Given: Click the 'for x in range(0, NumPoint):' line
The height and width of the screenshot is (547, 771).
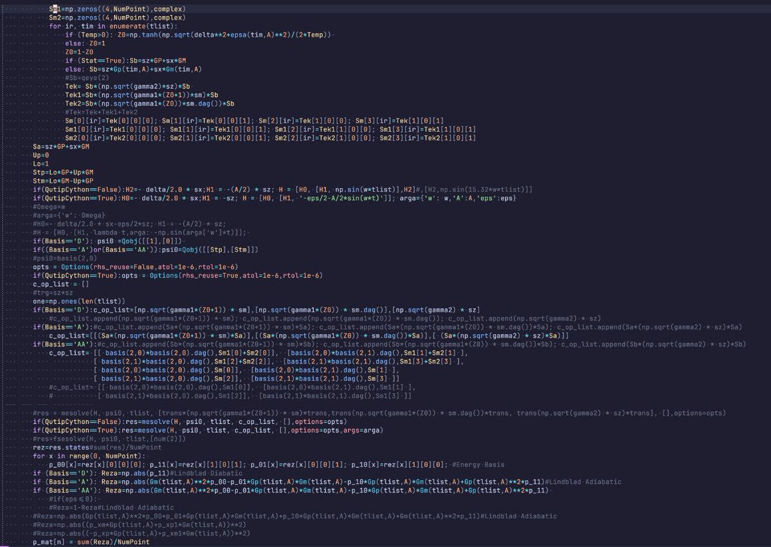Looking at the screenshot, I should pyautogui.click(x=89, y=456).
